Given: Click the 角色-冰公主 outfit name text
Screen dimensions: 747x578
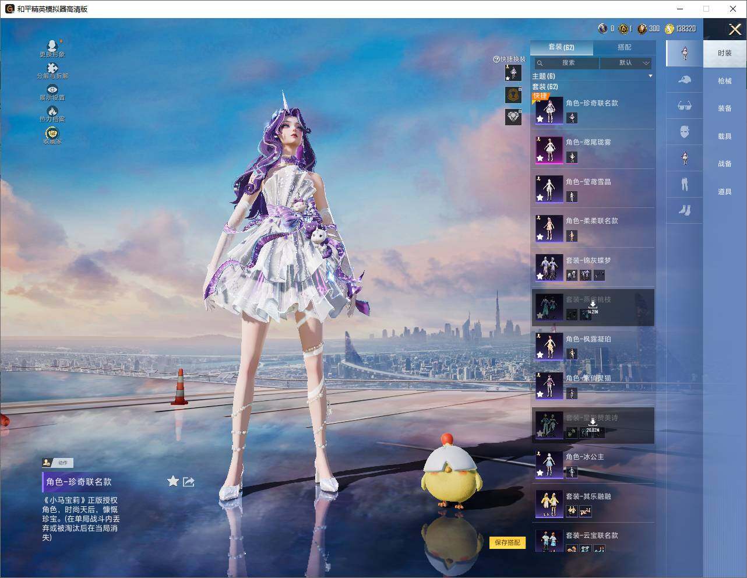Looking at the screenshot, I should click(584, 457).
